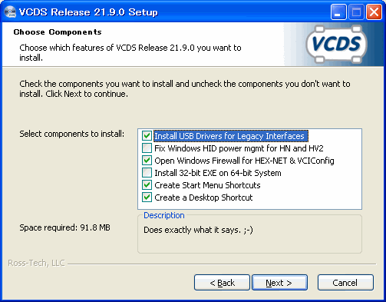Image resolution: width=386 pixels, height=302 pixels.
Task: Select the Install USB Drivers list item text
Action: point(231,136)
